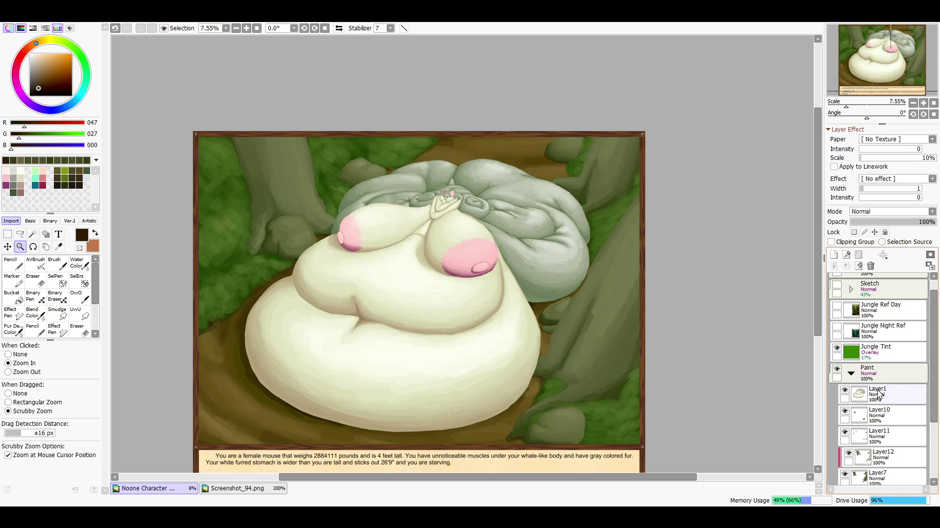Select the Hand pan tool
This screenshot has width=940, height=528.
click(46, 247)
